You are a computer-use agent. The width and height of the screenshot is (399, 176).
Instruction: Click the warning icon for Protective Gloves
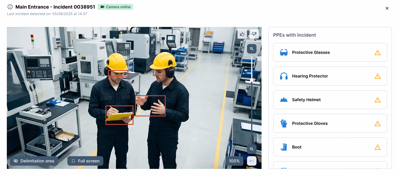point(377,123)
